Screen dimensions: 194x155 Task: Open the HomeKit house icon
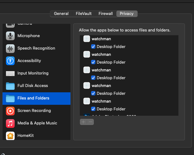pyautogui.click(x=10, y=136)
